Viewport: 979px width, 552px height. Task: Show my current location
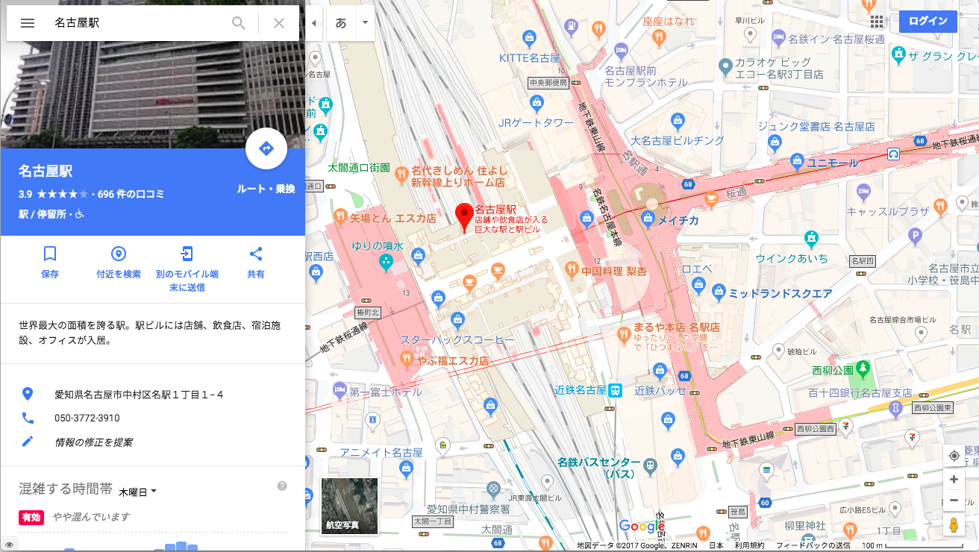coord(954,456)
